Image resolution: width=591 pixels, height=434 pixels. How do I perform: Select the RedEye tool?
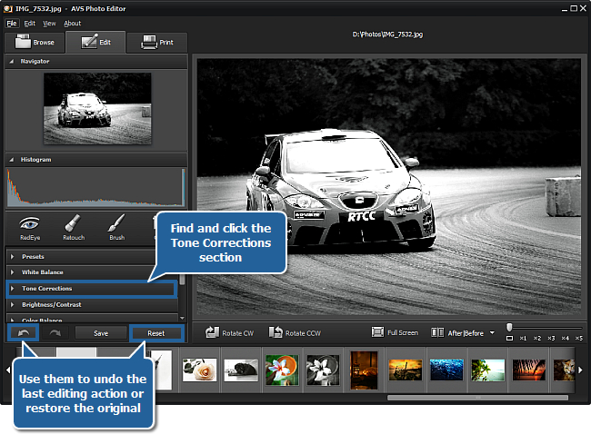(30, 228)
